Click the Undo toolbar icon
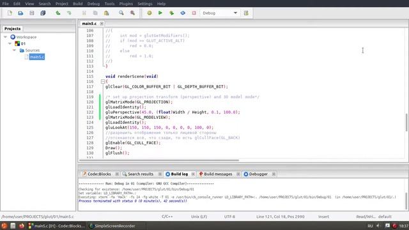The width and height of the screenshot is (409, 230). click(x=58, y=13)
